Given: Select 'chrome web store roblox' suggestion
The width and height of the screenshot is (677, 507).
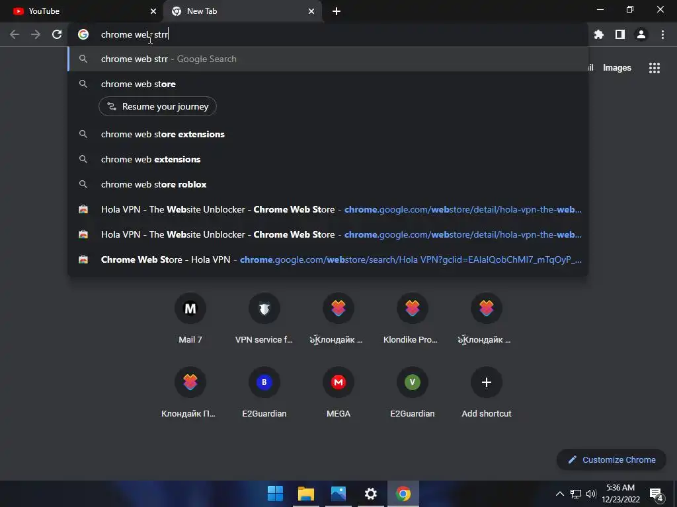Looking at the screenshot, I should [328, 184].
